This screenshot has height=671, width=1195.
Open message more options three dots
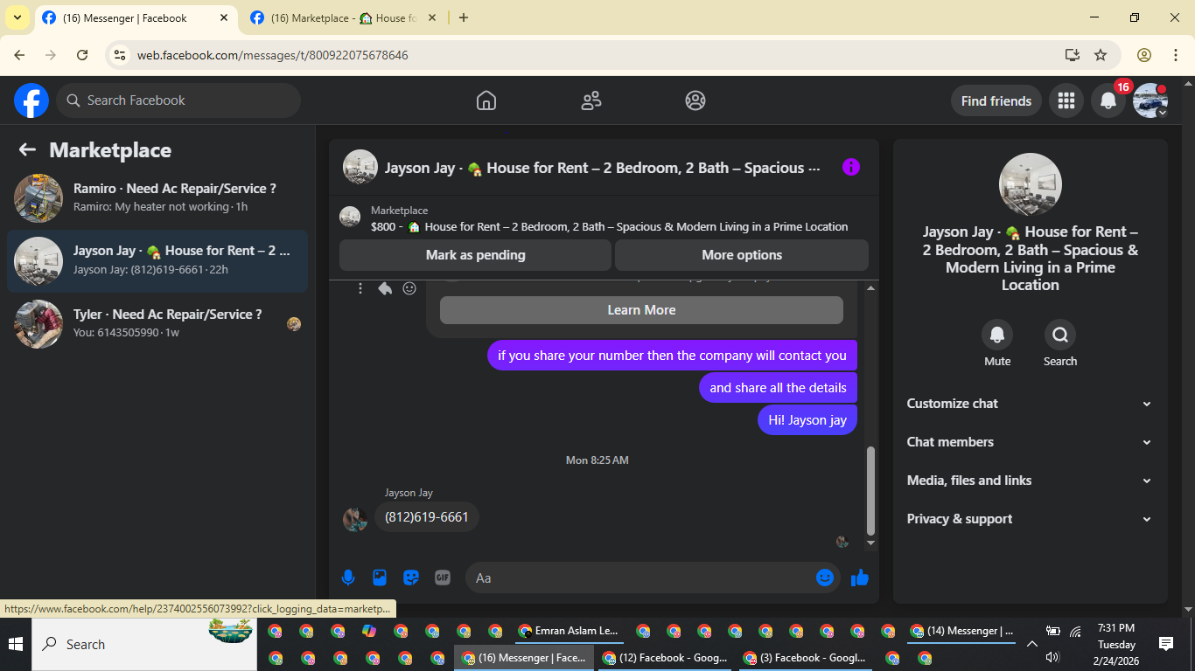tap(360, 288)
